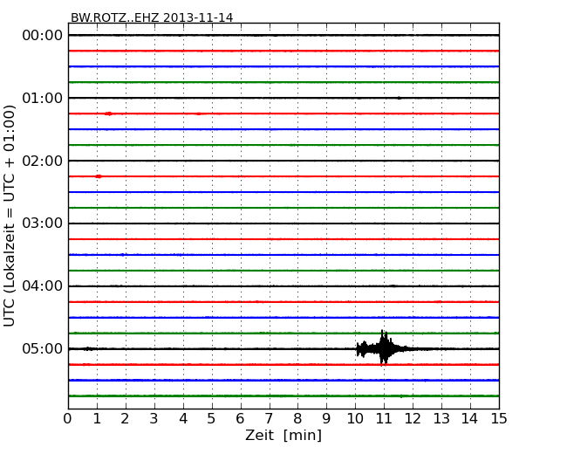Click the x-axis tick label 4

coord(183,419)
